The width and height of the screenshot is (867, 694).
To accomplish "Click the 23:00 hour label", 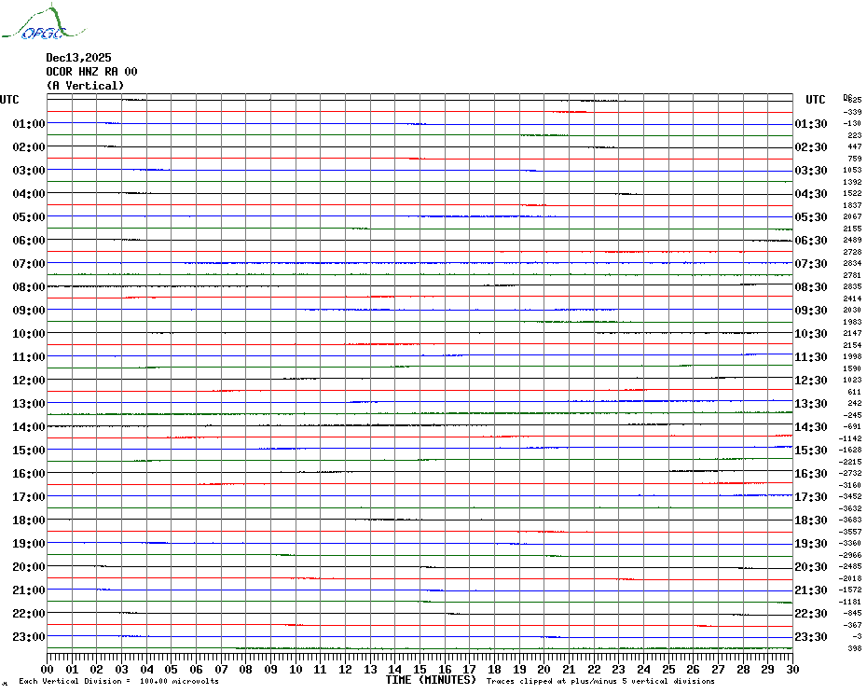I will [29, 637].
